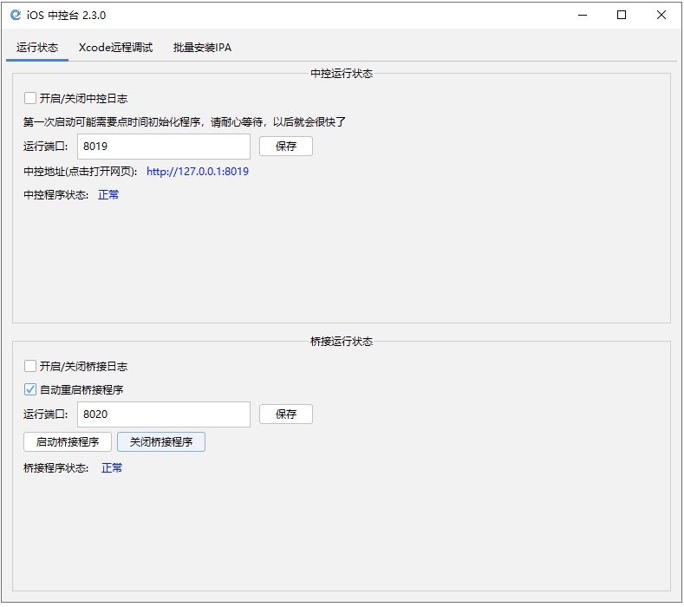Maximize the iOS 中控台 window
Viewport: 684px width, 607px height.
click(622, 16)
